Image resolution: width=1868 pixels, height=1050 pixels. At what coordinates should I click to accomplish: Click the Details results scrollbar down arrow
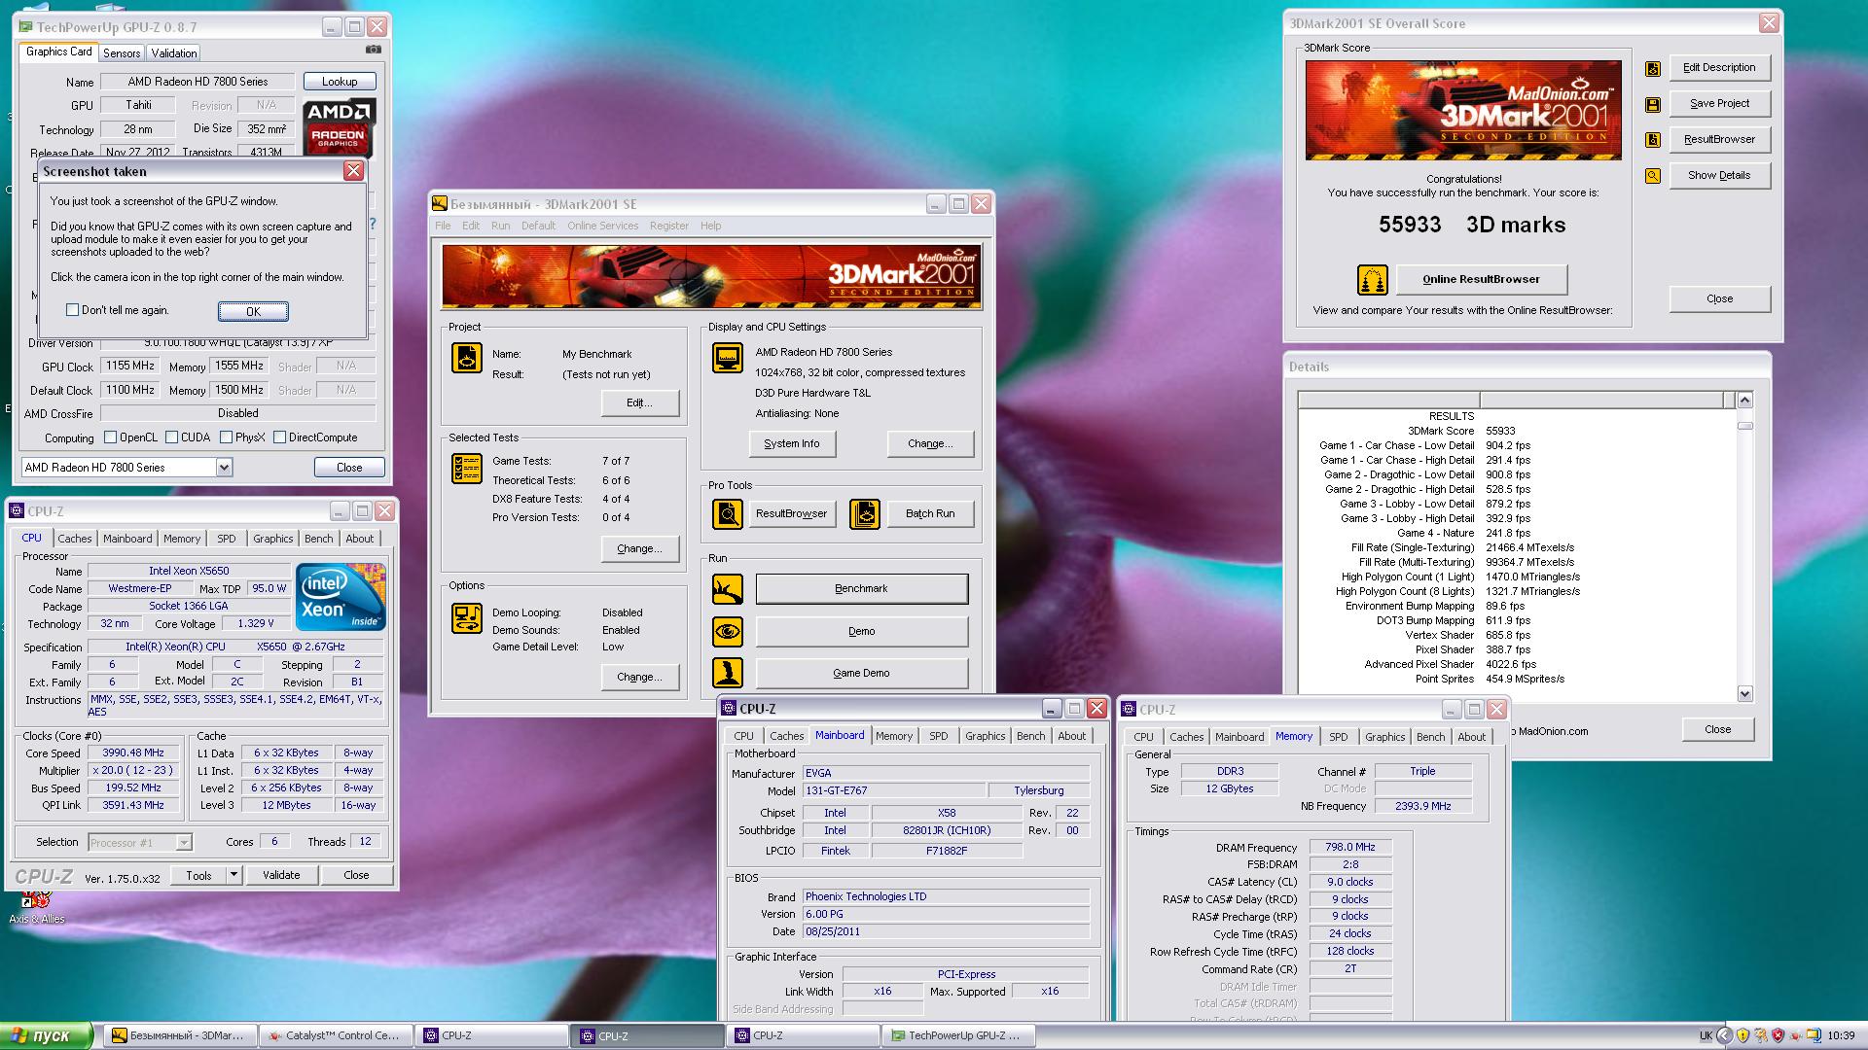pyautogui.click(x=1744, y=694)
